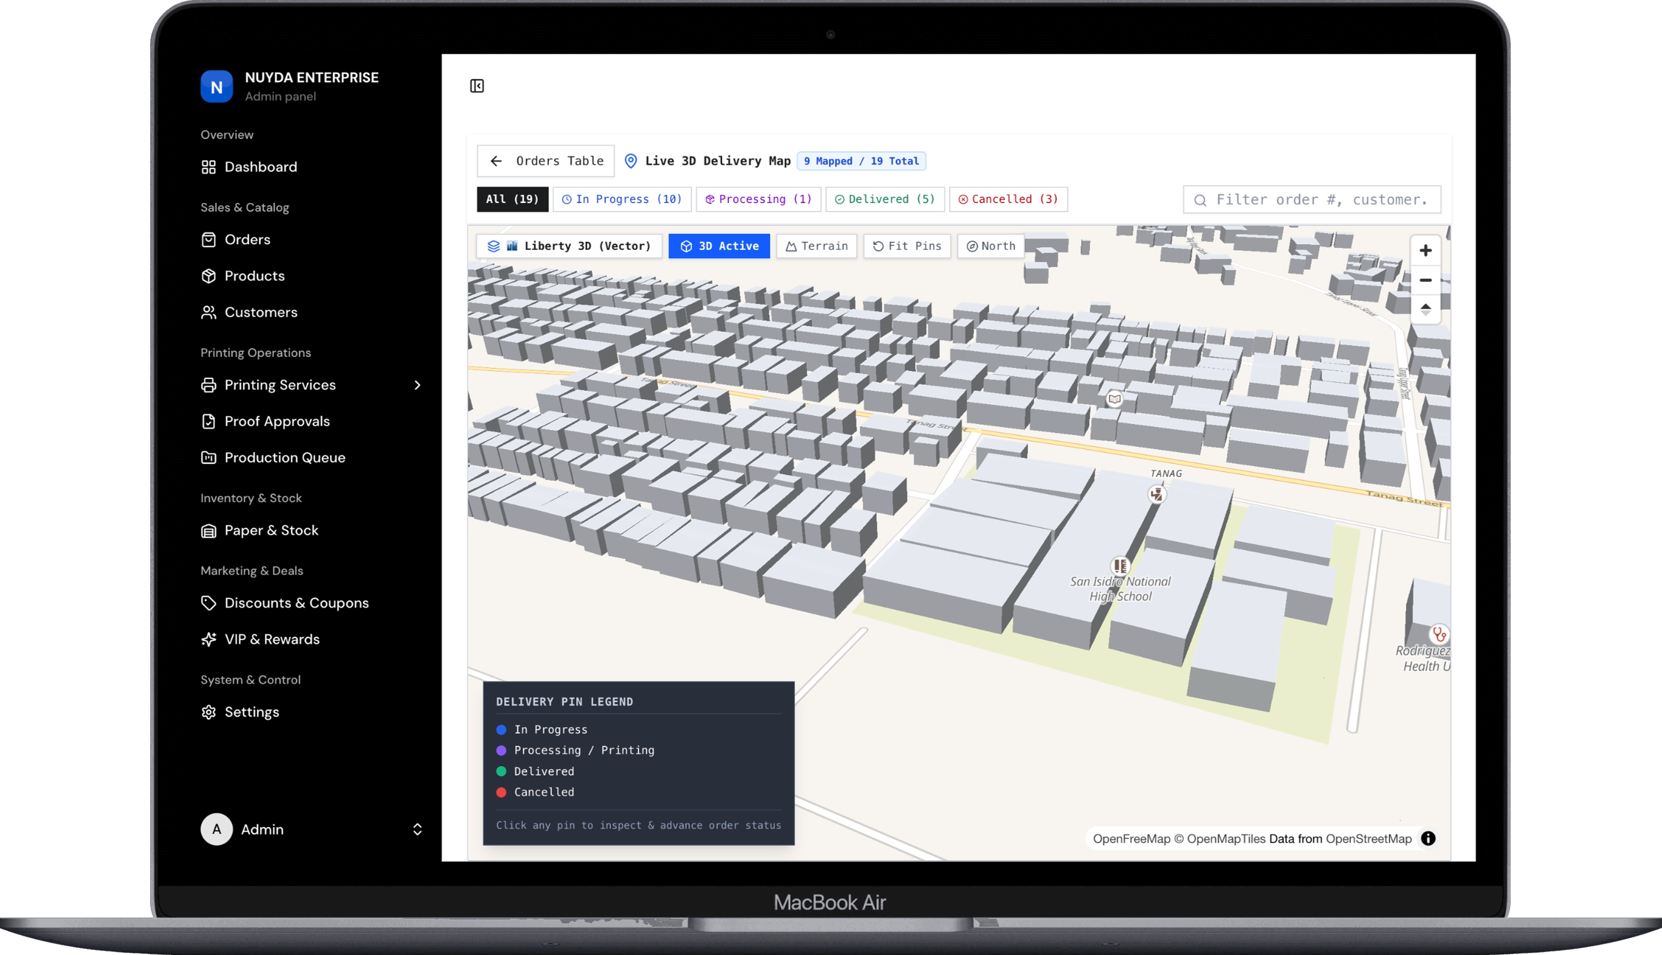The width and height of the screenshot is (1662, 955).
Task: Filter by Delivered (5)
Action: [x=884, y=199]
